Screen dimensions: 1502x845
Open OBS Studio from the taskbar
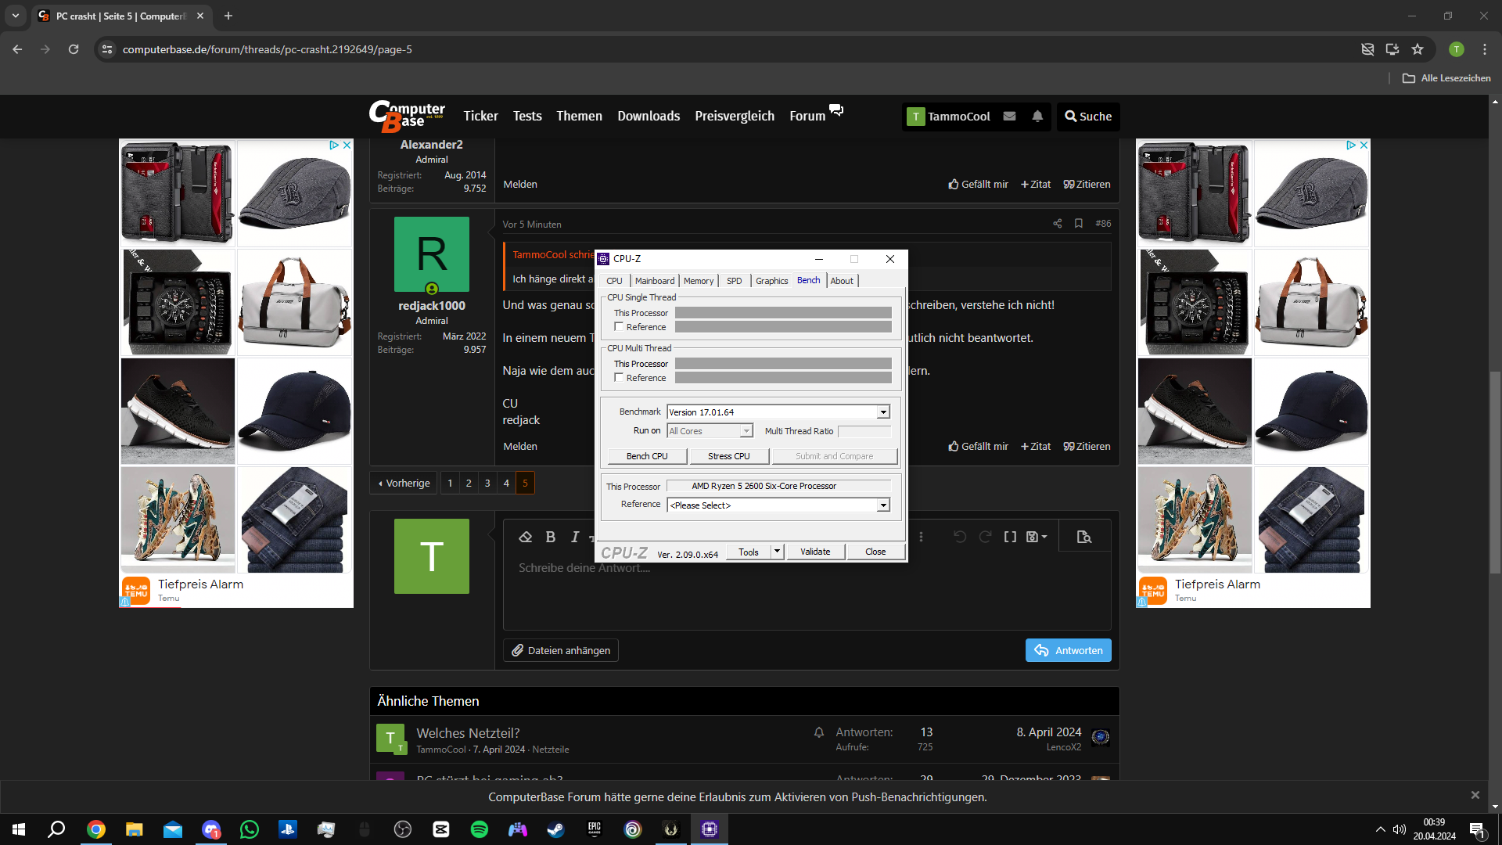(x=403, y=829)
